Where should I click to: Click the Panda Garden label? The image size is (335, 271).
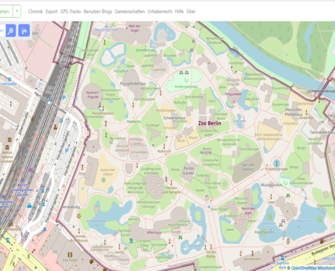189,171
